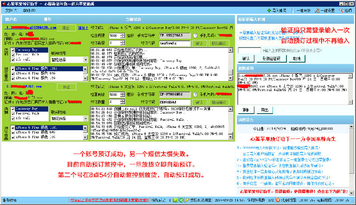Click the green plus import-account icon
The height and width of the screenshot is (205, 356).
(x=269, y=10)
